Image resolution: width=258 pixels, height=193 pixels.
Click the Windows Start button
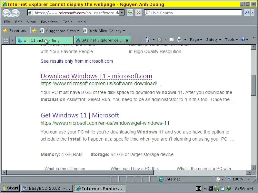click(x=10, y=188)
